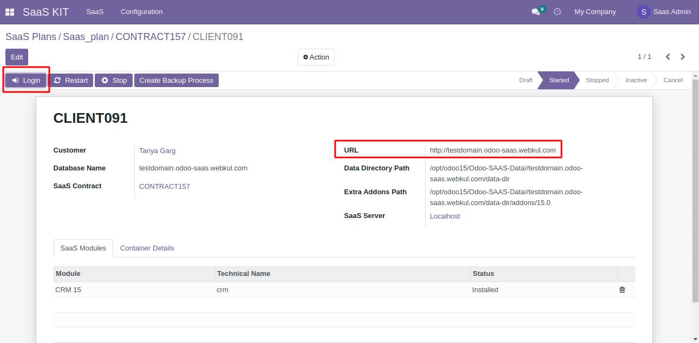Click the CLIENT091 record title

(90, 118)
